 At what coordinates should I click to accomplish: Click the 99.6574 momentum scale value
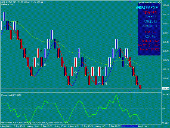(166, 123)
